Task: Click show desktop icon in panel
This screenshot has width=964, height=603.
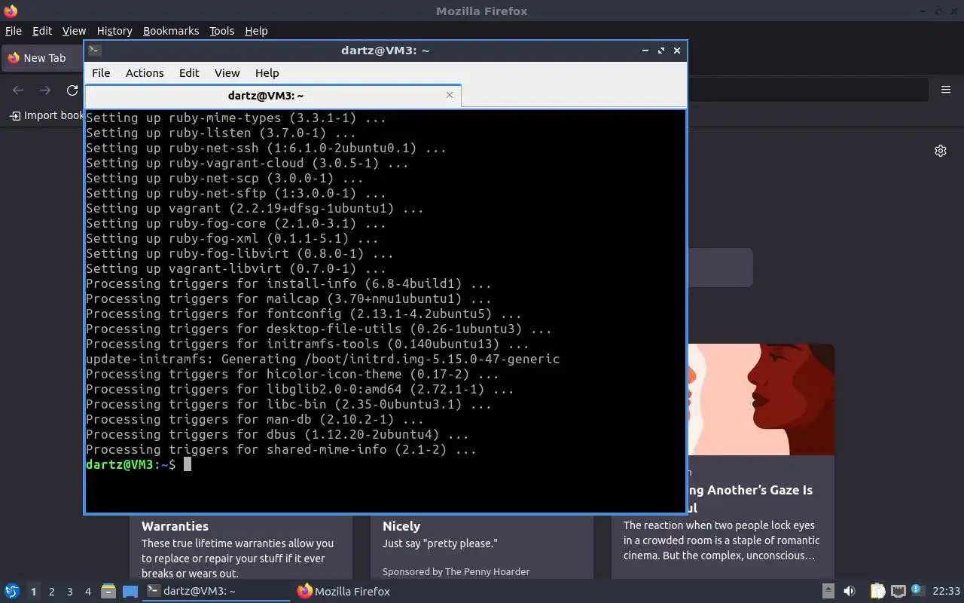Action: [130, 592]
